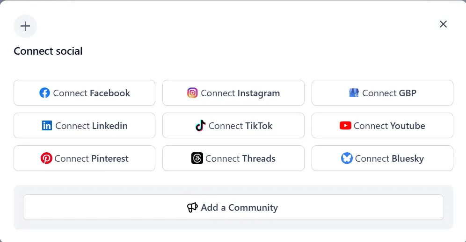The height and width of the screenshot is (242, 466).
Task: Click the Google Business Profile store icon
Action: 354,93
